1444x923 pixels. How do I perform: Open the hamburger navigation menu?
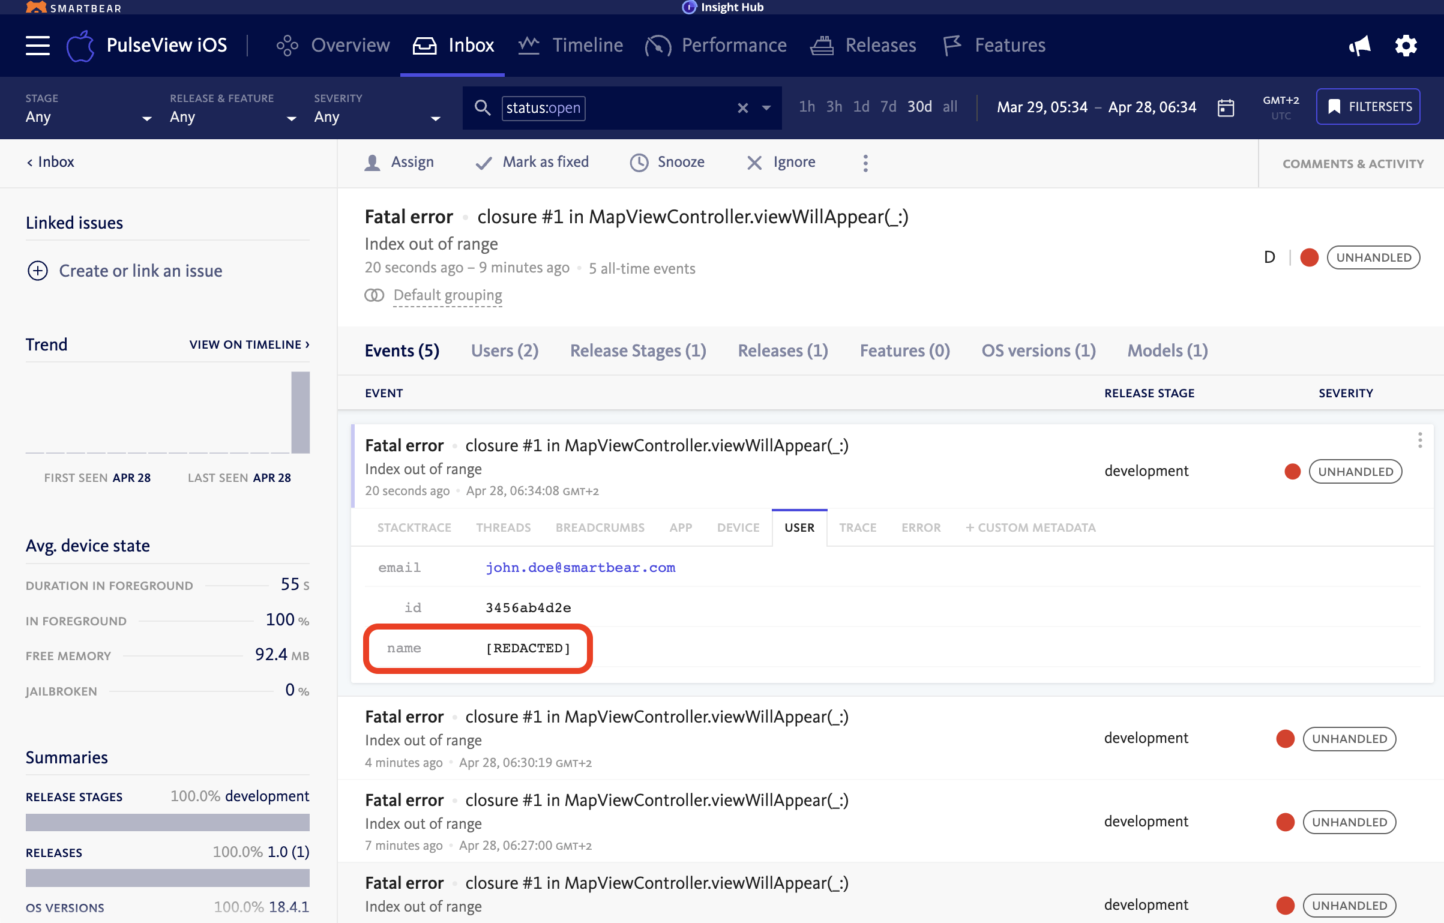click(x=37, y=45)
